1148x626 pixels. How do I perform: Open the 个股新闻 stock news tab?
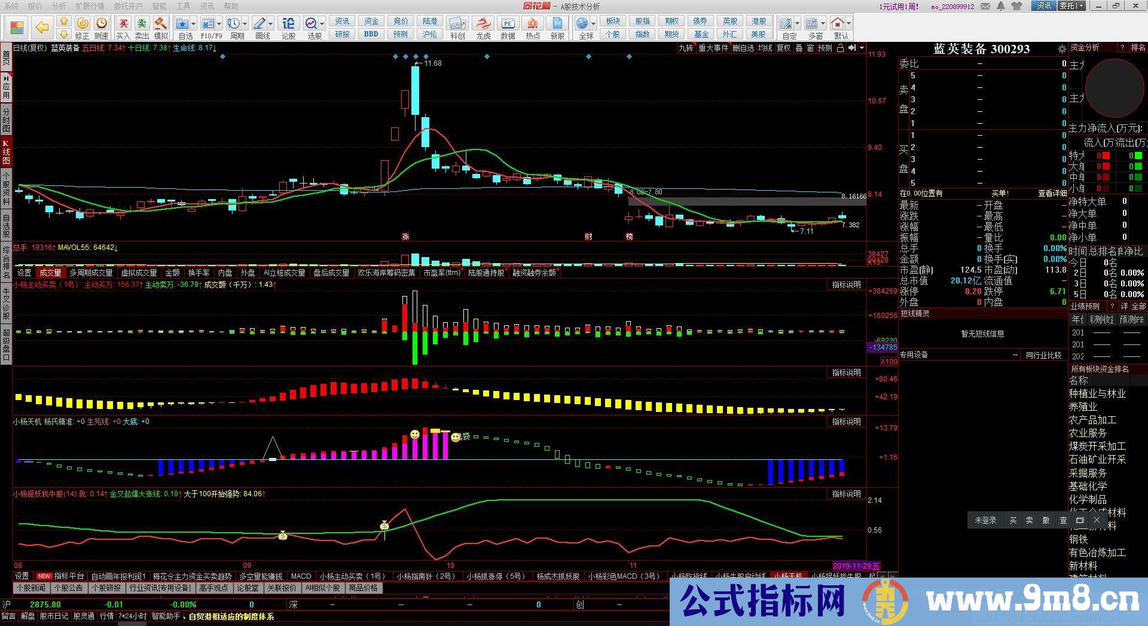point(31,588)
